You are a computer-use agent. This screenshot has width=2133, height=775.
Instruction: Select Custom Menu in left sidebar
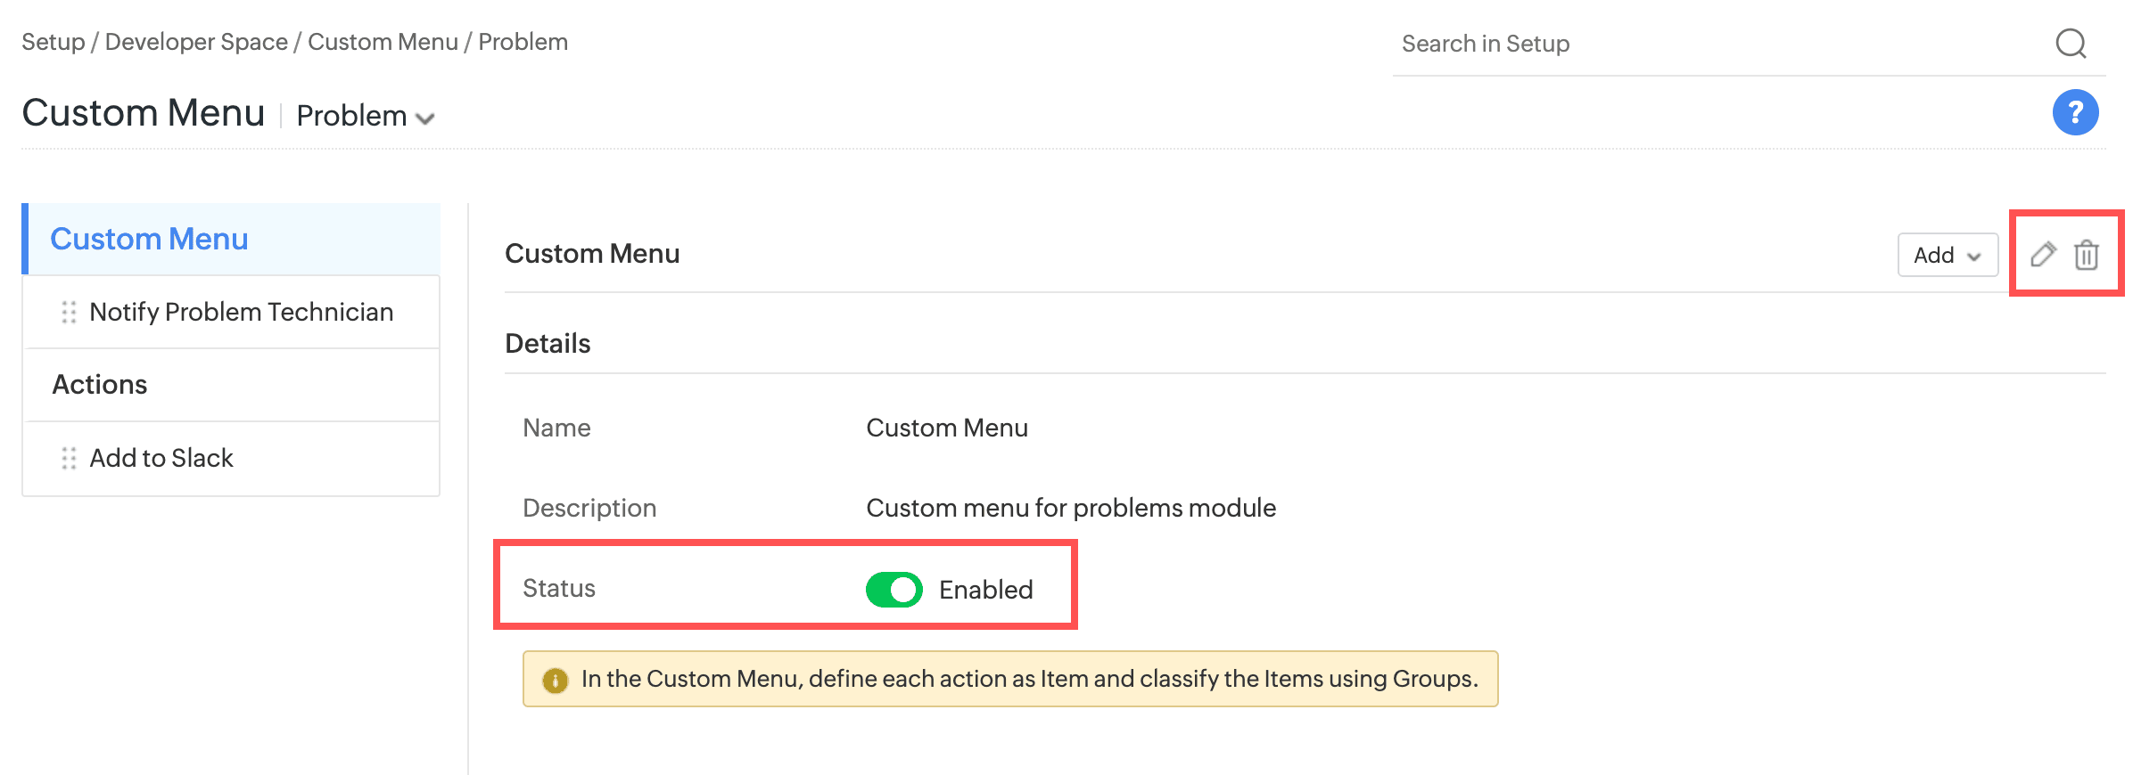point(149,239)
